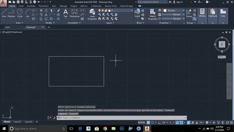Select the Line tool
This screenshot has height=132, width=234.
(x=4, y=13)
